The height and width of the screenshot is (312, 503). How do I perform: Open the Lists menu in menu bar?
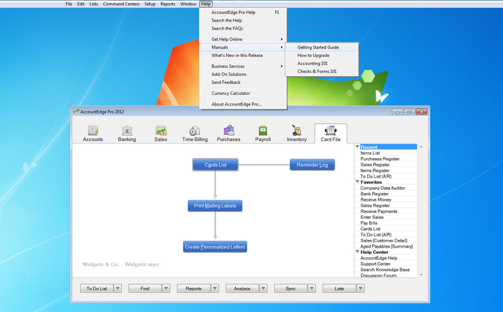tap(94, 4)
